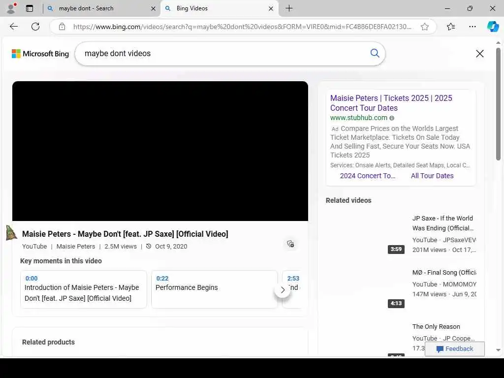Image resolution: width=504 pixels, height=378 pixels.
Task: Open thumbnail with 4:13 duration
Action: [x=365, y=288]
